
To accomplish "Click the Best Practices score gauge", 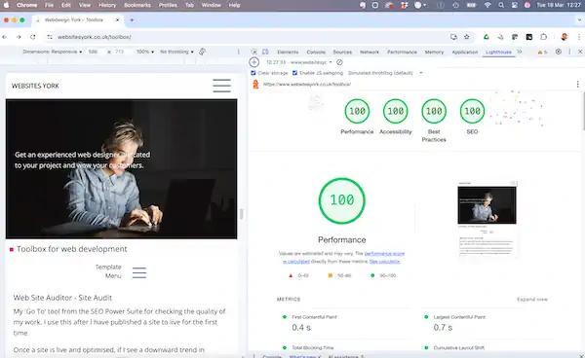I will pos(434,111).
